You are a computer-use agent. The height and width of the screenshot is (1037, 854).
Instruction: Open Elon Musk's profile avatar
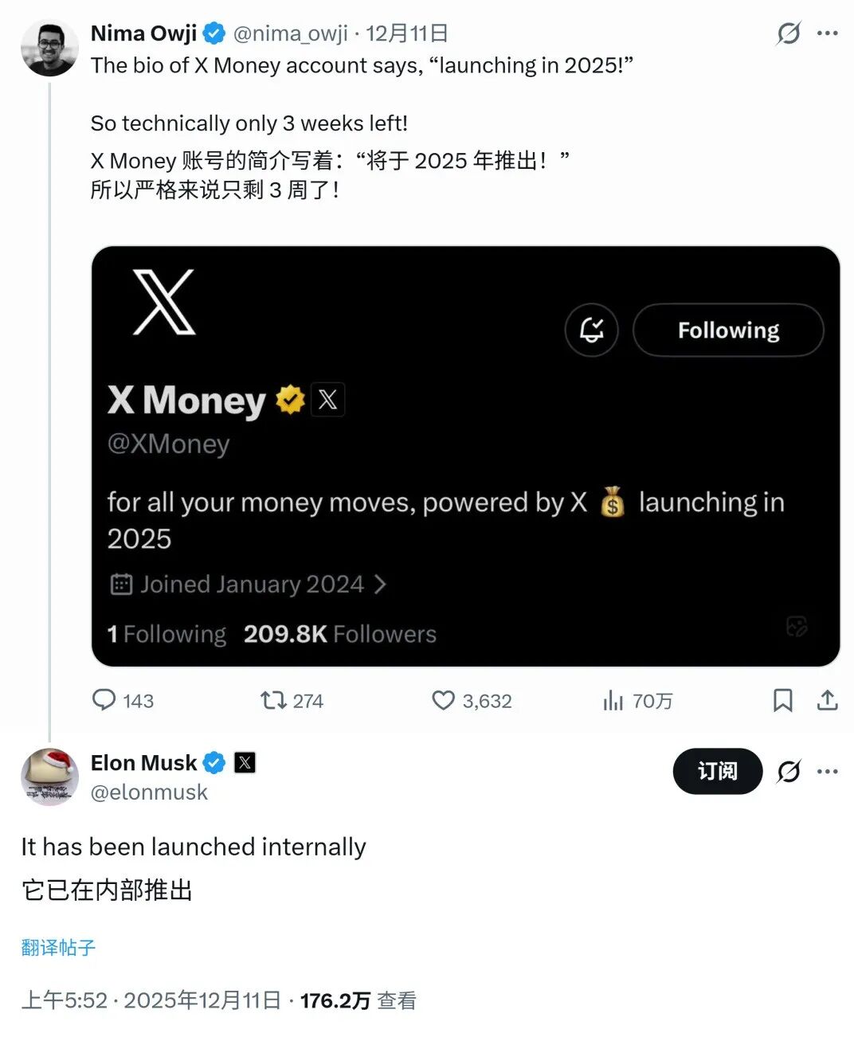[x=49, y=777]
